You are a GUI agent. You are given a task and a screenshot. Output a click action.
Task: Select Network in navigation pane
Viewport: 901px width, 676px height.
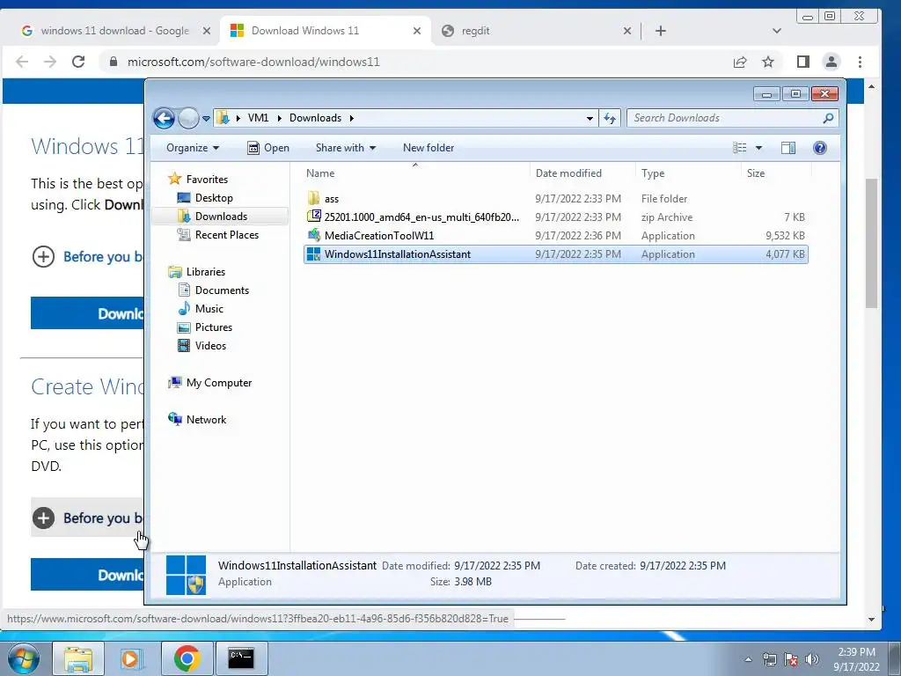pyautogui.click(x=206, y=420)
